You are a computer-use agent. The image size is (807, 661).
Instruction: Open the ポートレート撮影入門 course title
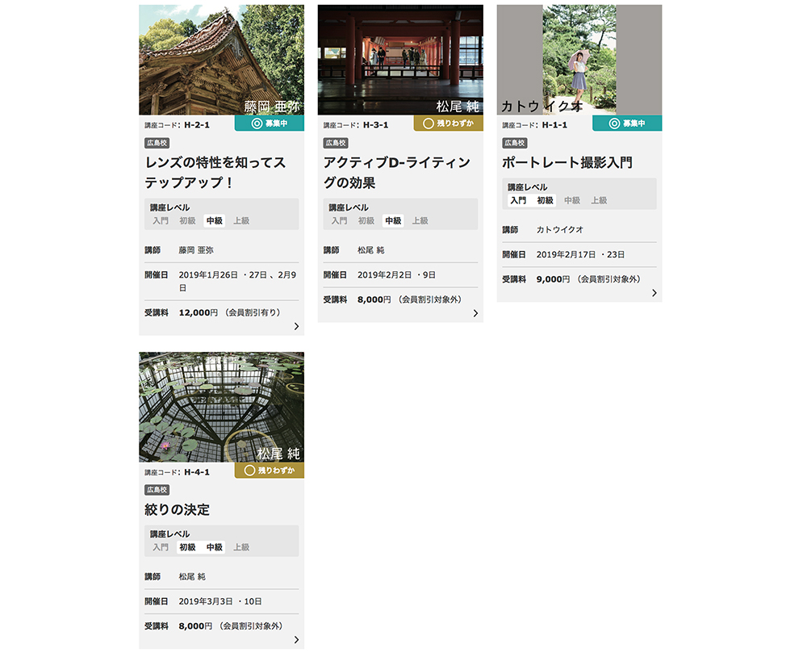tap(567, 163)
